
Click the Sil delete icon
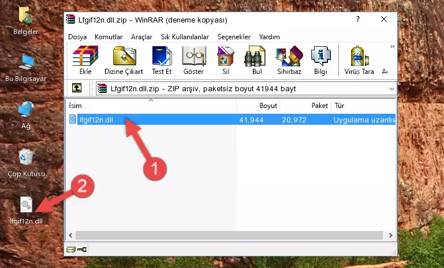pos(226,60)
